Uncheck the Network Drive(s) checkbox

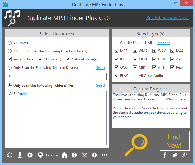click(x=68, y=59)
